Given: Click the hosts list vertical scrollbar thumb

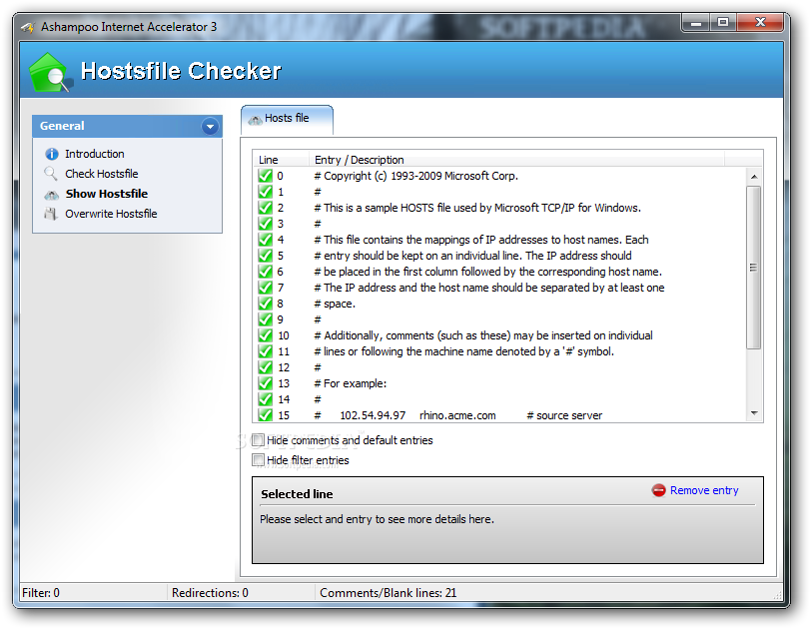Looking at the screenshot, I should [x=754, y=268].
